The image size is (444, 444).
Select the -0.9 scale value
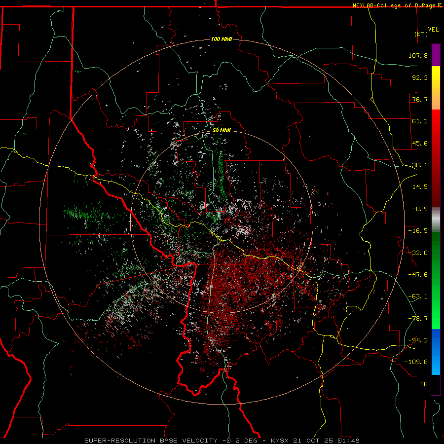pos(420,209)
